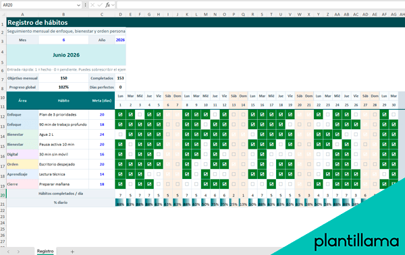Select column B header
The width and height of the screenshot is (405, 255).
[63, 15]
